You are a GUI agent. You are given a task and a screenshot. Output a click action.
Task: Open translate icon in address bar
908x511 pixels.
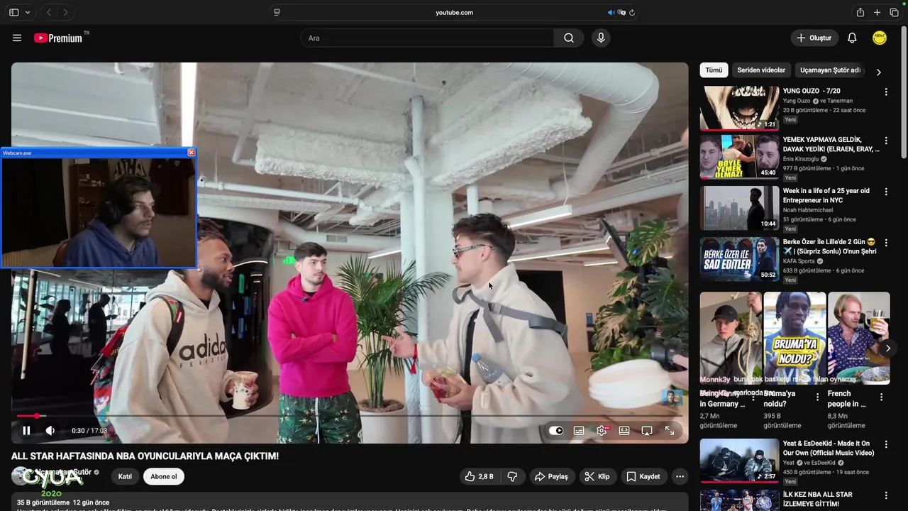coord(621,12)
